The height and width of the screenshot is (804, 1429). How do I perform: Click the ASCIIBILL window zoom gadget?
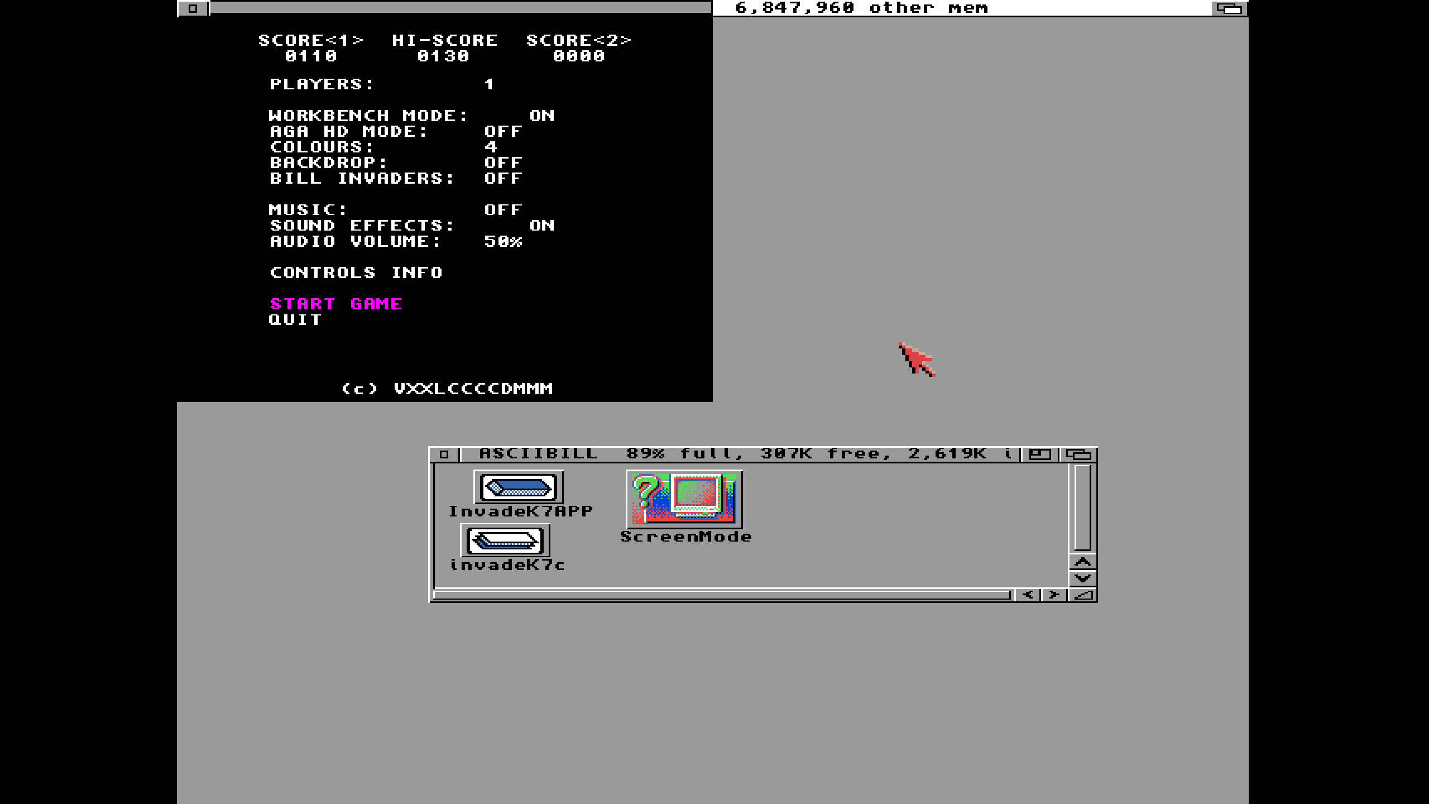1039,454
